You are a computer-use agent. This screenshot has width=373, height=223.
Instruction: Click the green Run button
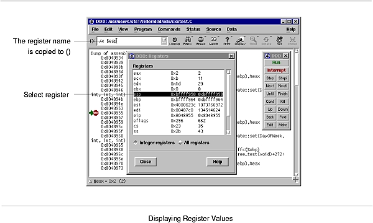(x=276, y=63)
